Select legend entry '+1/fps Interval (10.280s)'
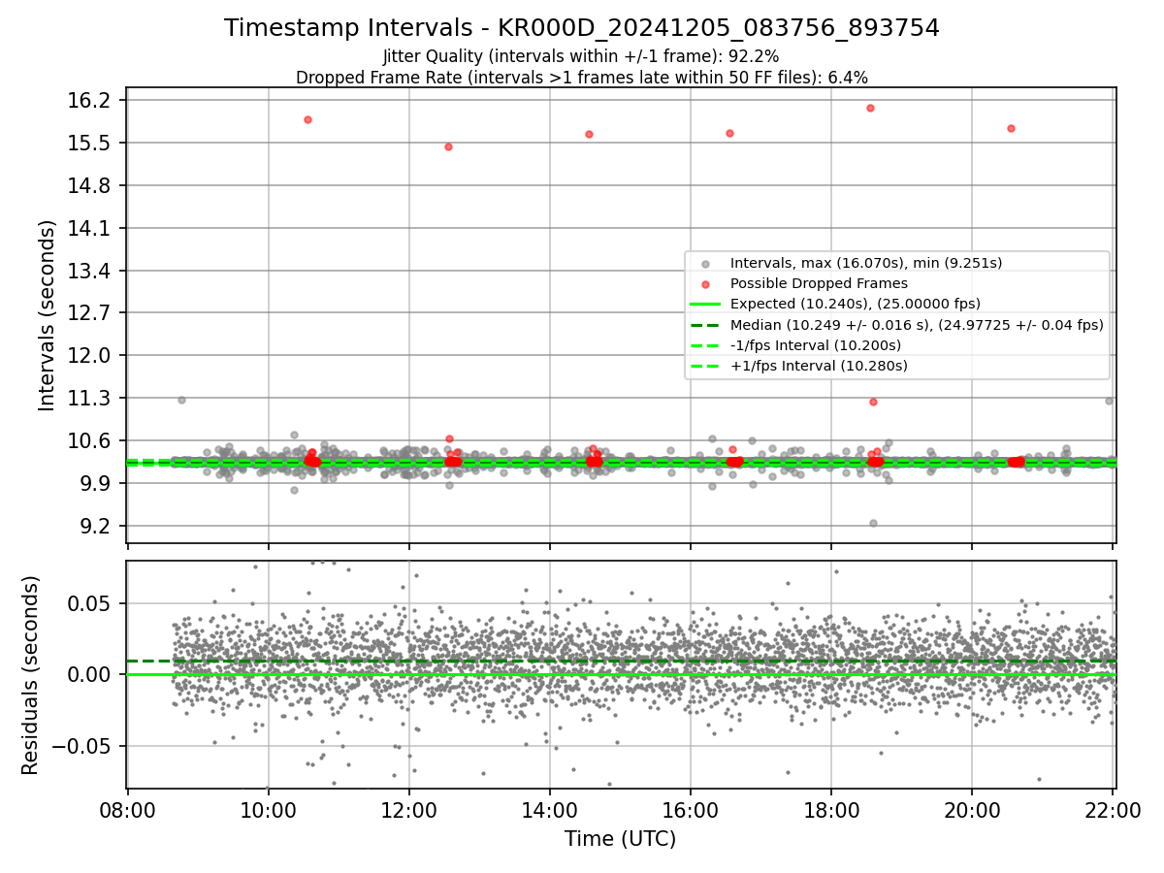1164x873 pixels. [819, 366]
